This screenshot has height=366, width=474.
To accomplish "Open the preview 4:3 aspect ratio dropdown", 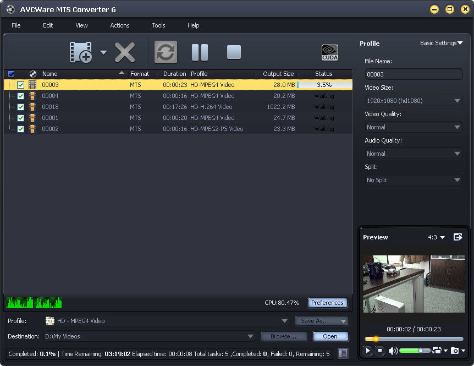I will 436,237.
